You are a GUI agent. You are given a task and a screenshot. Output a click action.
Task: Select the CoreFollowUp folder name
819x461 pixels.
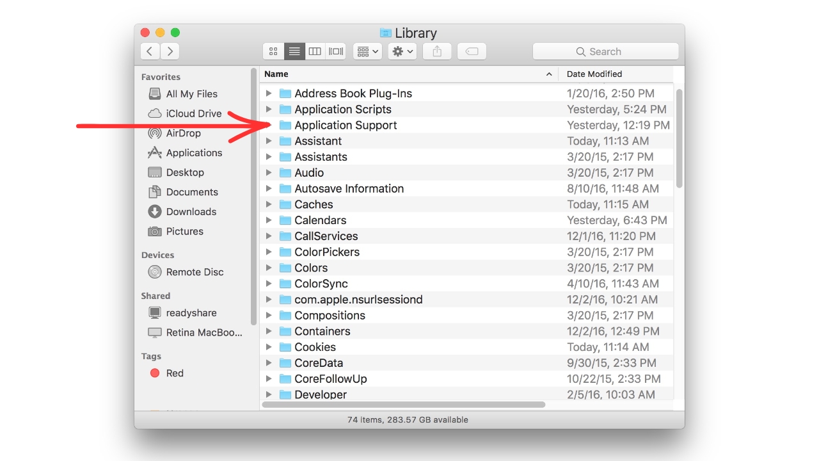click(x=331, y=379)
